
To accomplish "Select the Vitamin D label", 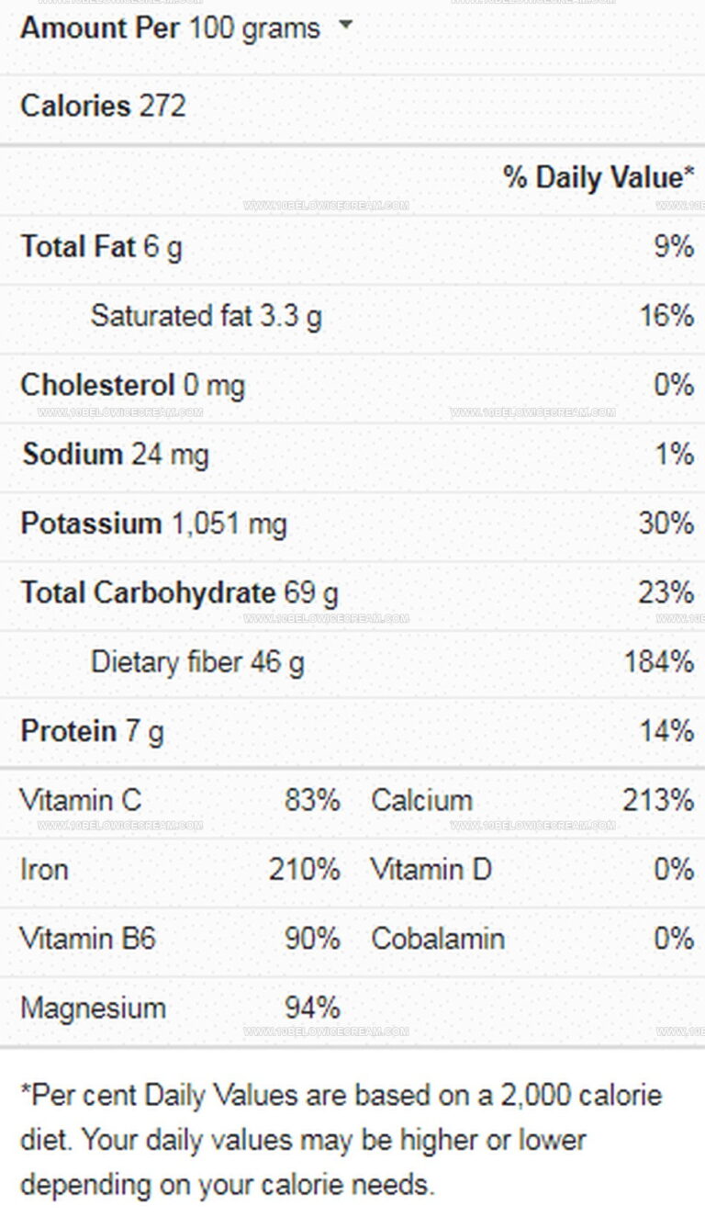I will (x=431, y=869).
